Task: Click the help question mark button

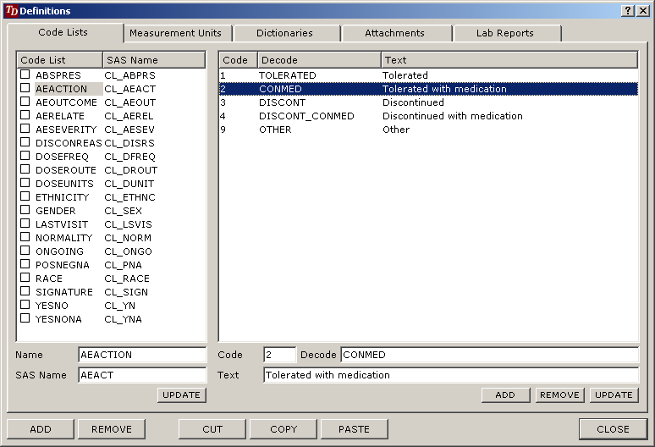Action: (x=628, y=11)
